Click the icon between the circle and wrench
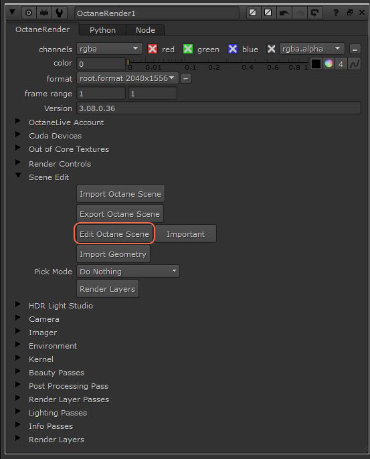Screen dimensions: 370x459 [x=44, y=13]
